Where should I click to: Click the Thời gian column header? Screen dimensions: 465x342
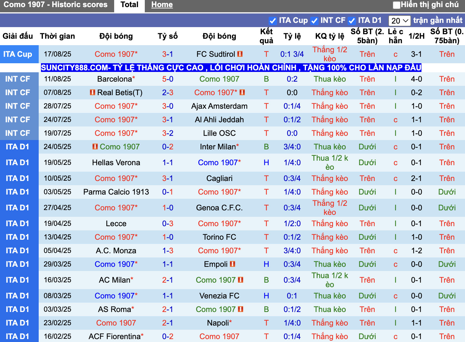[x=57, y=36]
